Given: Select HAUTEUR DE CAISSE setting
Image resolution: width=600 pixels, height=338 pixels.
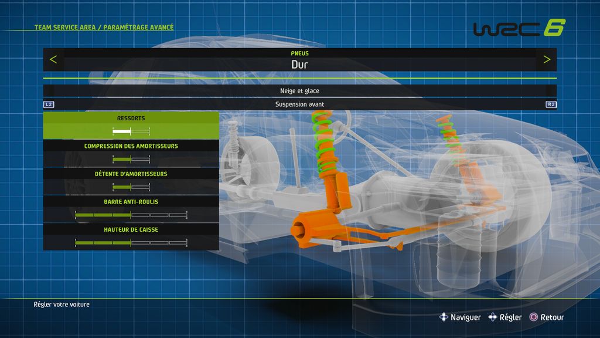Looking at the screenshot, I should (131, 237).
